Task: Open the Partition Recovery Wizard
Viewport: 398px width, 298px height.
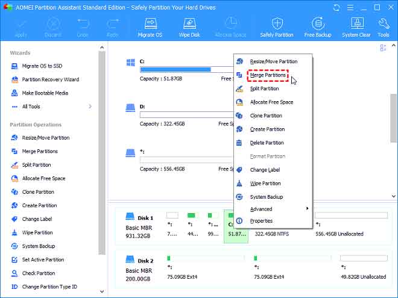Action: (45, 79)
